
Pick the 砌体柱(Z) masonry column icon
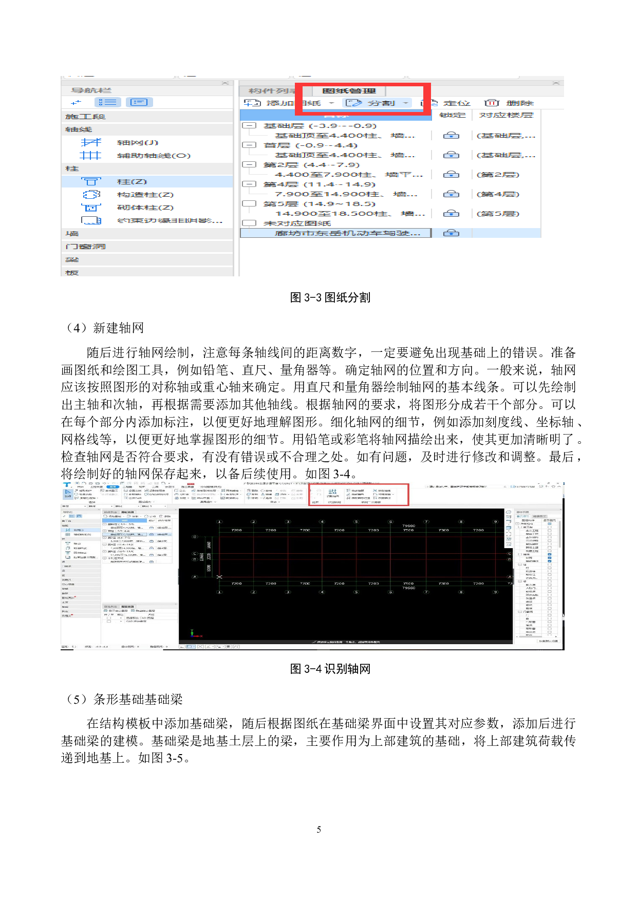[x=91, y=208]
